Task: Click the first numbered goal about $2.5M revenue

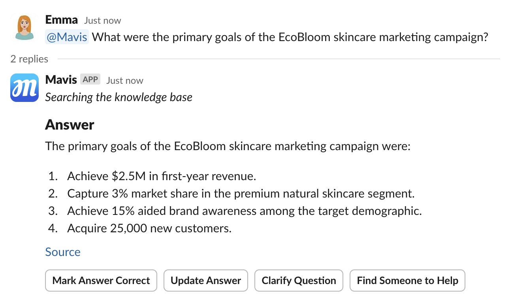Action: [162, 176]
